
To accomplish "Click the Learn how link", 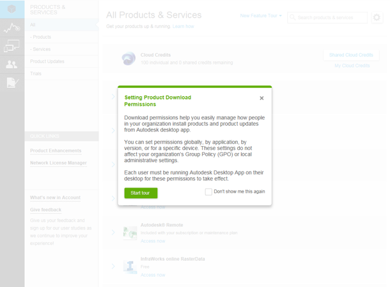I will coord(183,26).
